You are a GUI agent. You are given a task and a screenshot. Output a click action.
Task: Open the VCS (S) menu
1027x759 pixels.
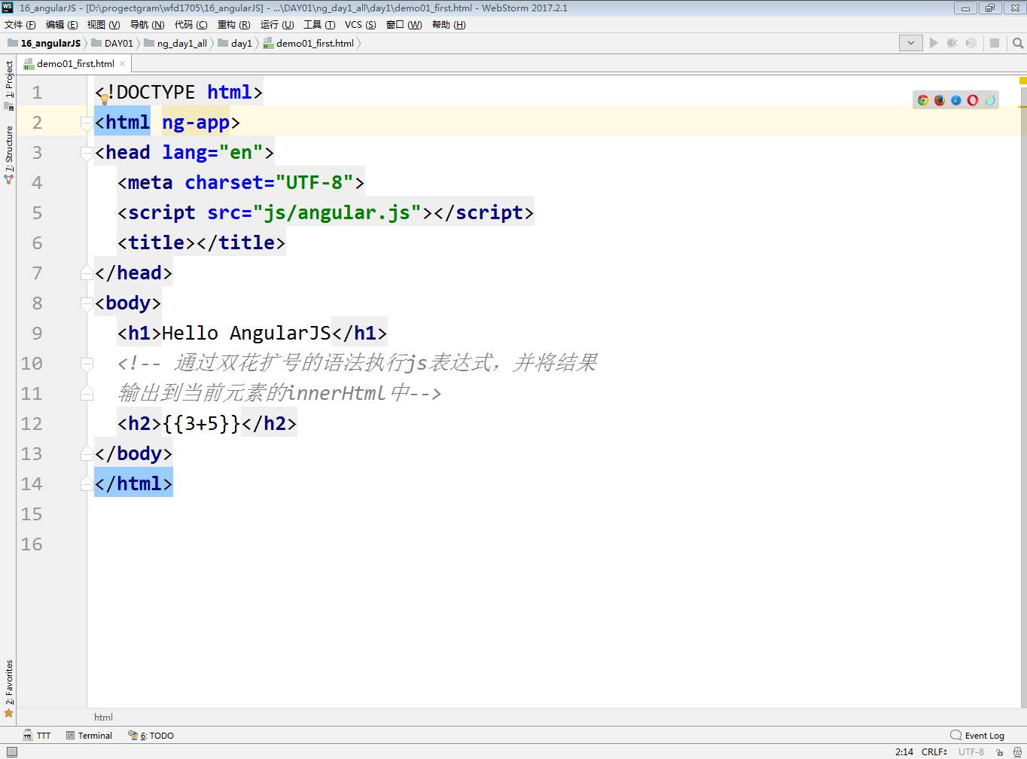(x=361, y=25)
